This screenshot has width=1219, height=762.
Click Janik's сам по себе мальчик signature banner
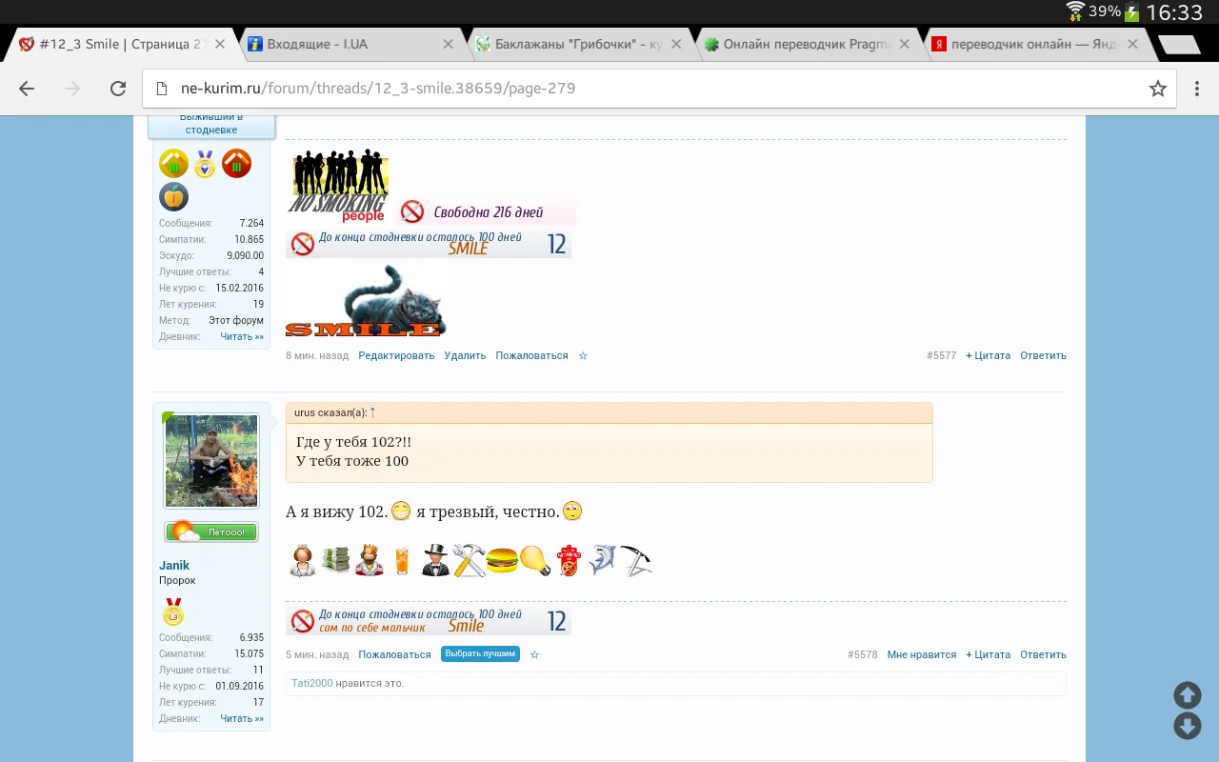click(429, 621)
